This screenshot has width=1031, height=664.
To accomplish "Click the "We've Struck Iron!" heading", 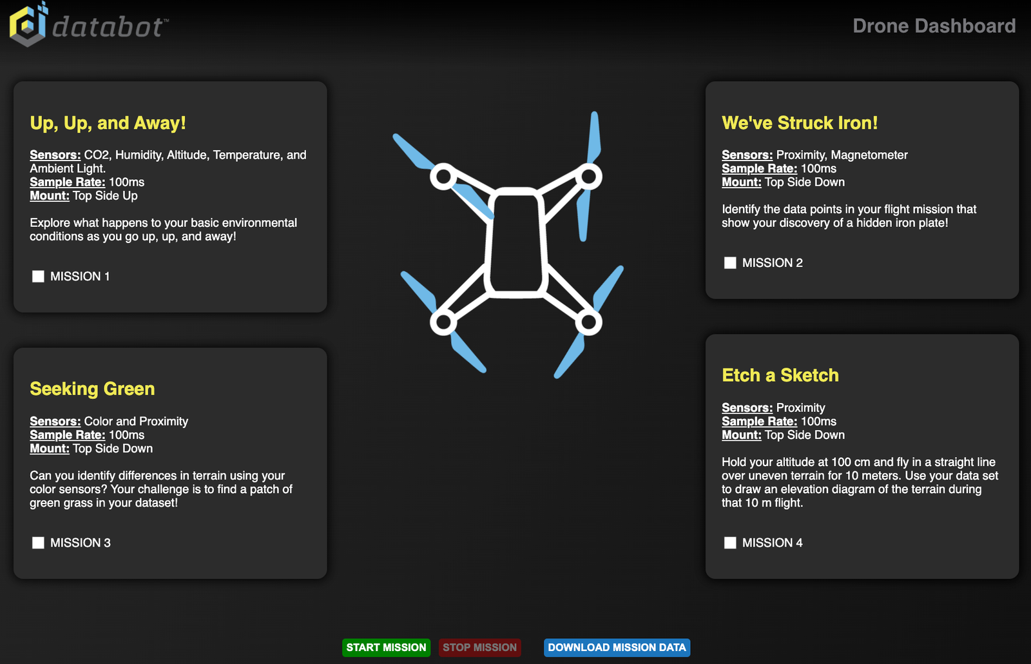I will click(799, 123).
